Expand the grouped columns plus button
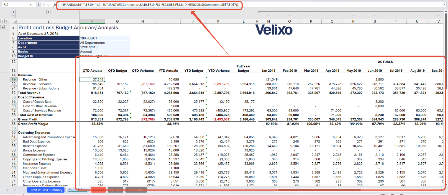 48,12
